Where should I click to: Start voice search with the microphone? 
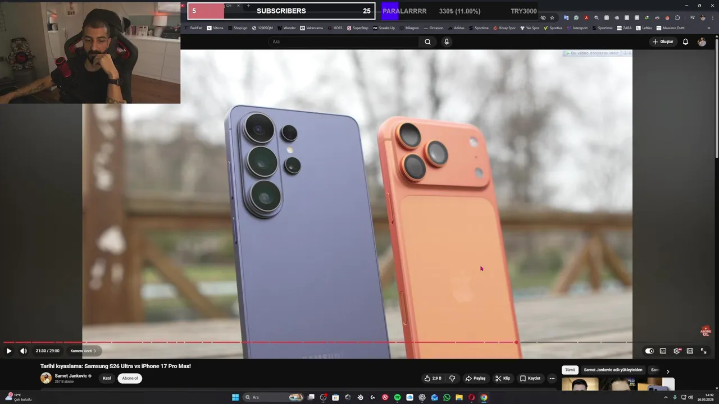click(x=447, y=42)
